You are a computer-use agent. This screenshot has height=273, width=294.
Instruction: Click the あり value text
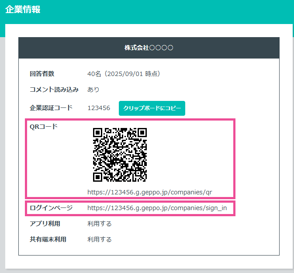pyautogui.click(x=93, y=90)
